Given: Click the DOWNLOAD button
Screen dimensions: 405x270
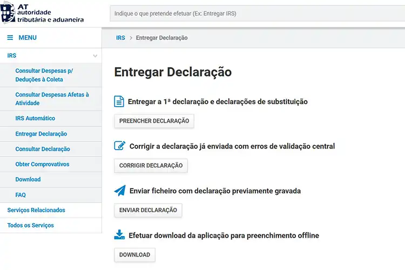Looking at the screenshot, I should point(134,255).
